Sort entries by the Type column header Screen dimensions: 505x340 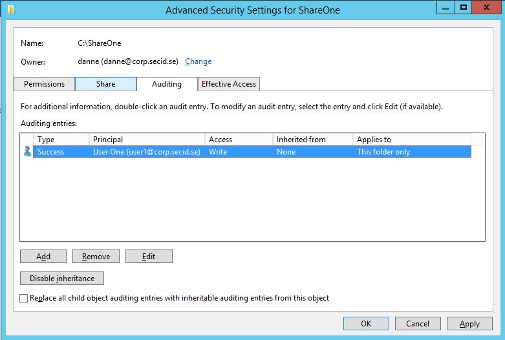61,140
